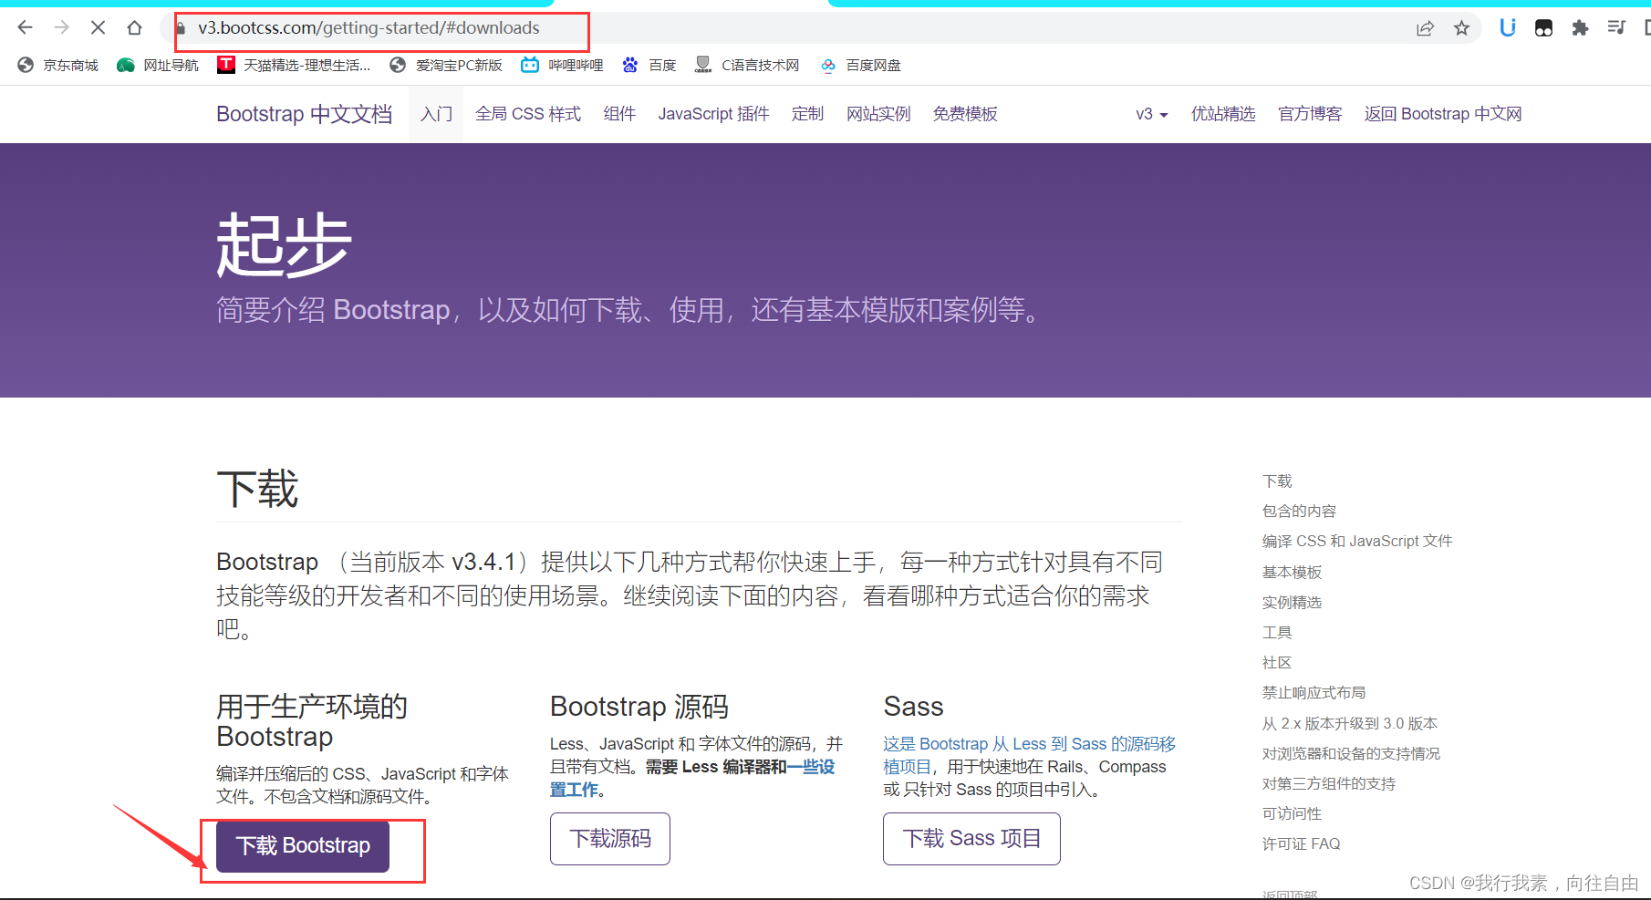
Task: Expand the v3 version dropdown
Action: coord(1150,113)
